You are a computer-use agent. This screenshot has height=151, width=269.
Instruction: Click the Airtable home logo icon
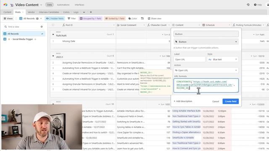5,5
